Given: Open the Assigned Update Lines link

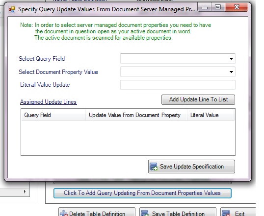Looking at the screenshot, I should coord(48,102).
